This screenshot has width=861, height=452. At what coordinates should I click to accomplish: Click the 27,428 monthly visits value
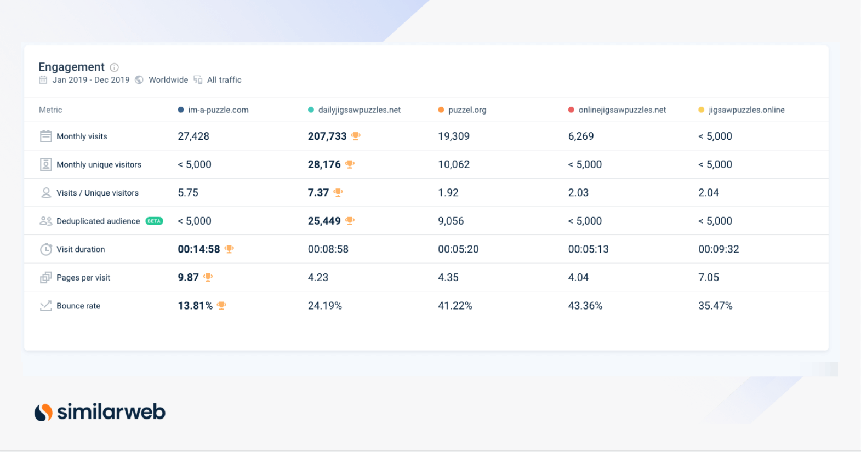[x=193, y=136]
